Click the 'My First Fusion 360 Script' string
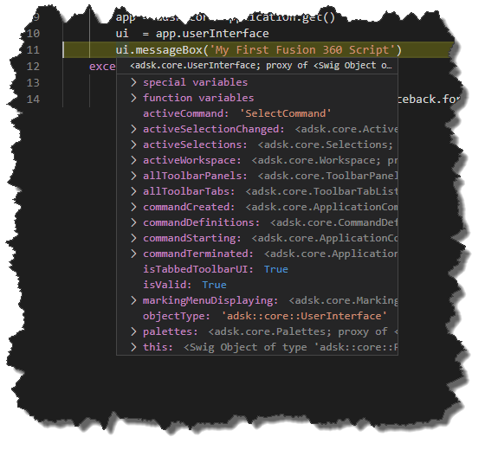 coord(302,50)
